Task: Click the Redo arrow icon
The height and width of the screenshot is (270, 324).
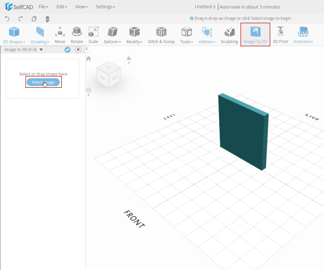Action: tap(20, 19)
